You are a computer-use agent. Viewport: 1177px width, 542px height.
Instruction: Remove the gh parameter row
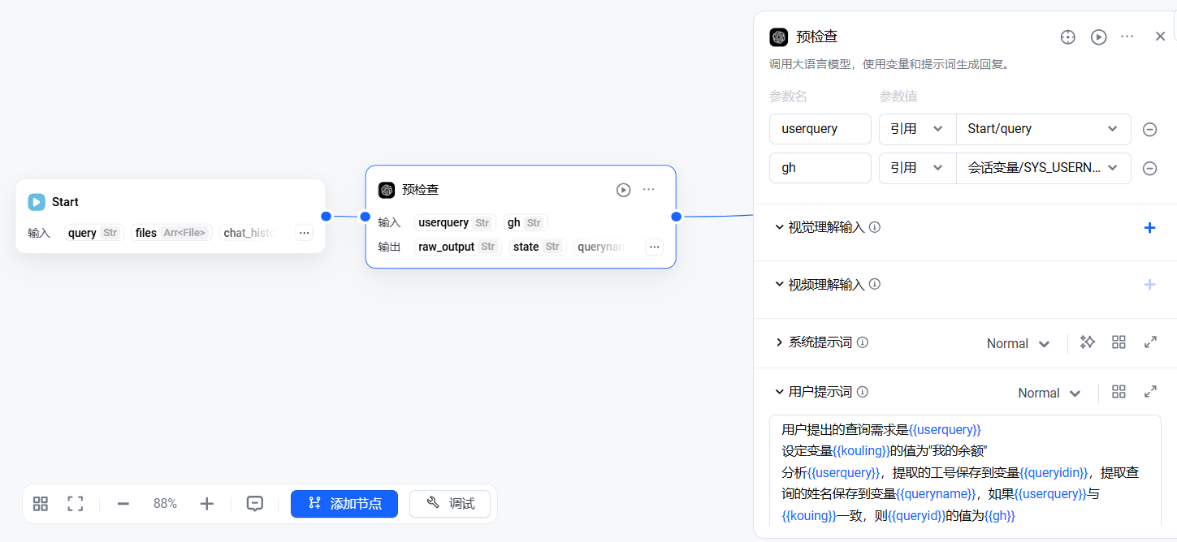(1149, 169)
